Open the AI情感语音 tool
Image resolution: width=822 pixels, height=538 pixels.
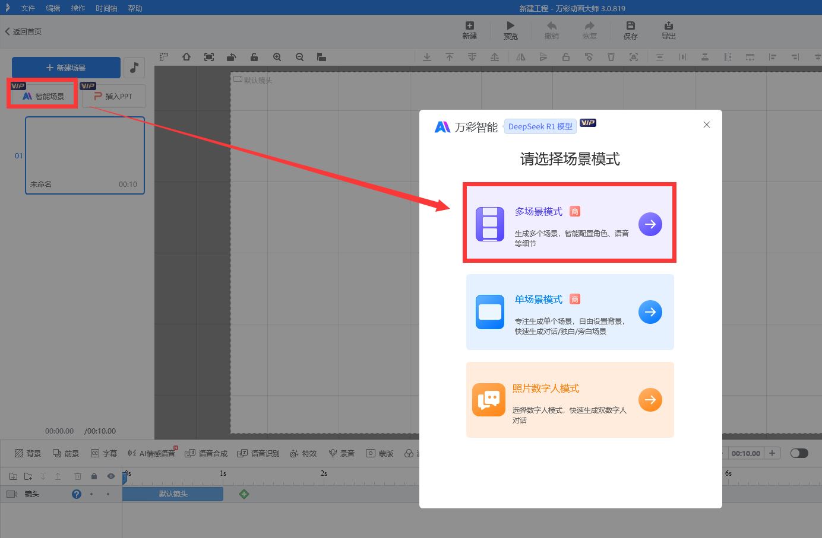click(x=151, y=453)
